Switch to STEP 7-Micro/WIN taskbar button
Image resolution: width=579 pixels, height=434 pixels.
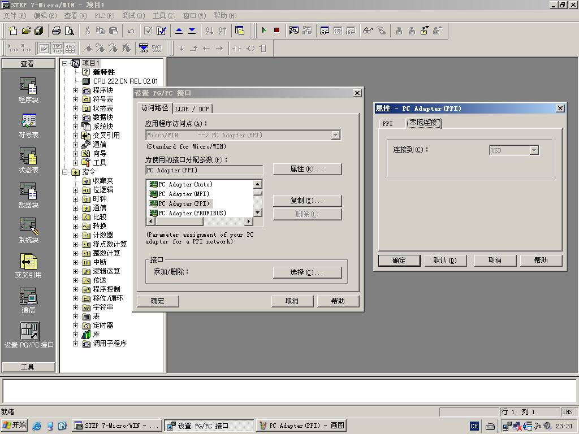116,426
